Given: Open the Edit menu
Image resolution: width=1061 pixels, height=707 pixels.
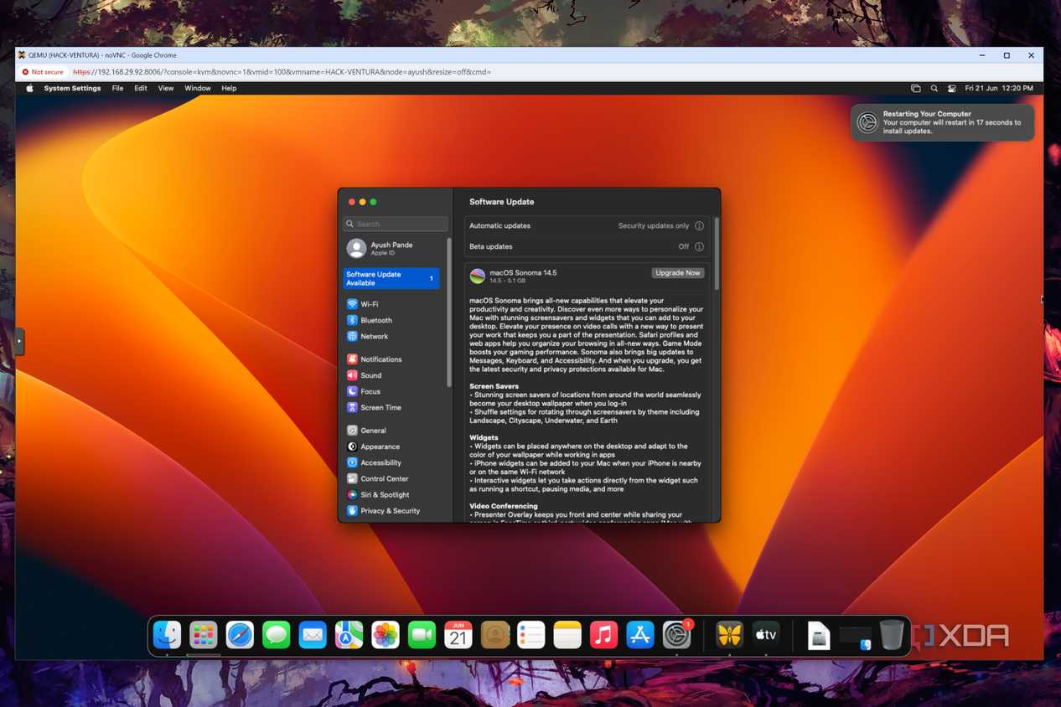Looking at the screenshot, I should tap(141, 88).
